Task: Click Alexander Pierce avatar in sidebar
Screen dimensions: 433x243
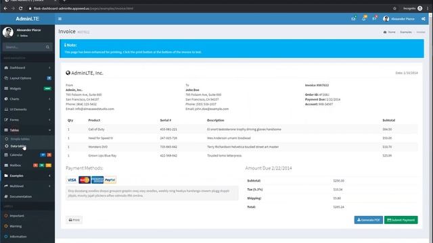Action: click(8, 32)
